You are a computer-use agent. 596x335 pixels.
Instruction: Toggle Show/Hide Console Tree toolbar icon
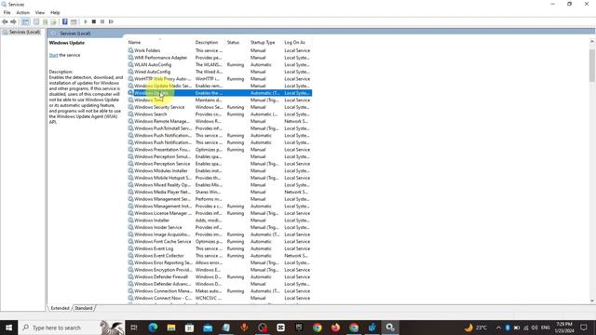point(25,21)
